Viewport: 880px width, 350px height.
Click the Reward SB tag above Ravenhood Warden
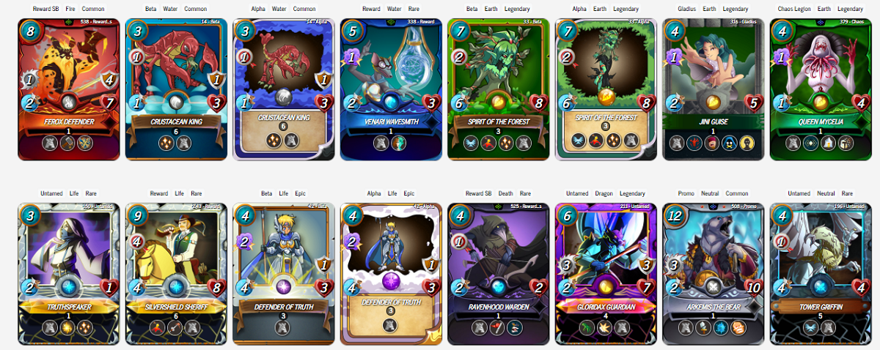click(x=480, y=193)
